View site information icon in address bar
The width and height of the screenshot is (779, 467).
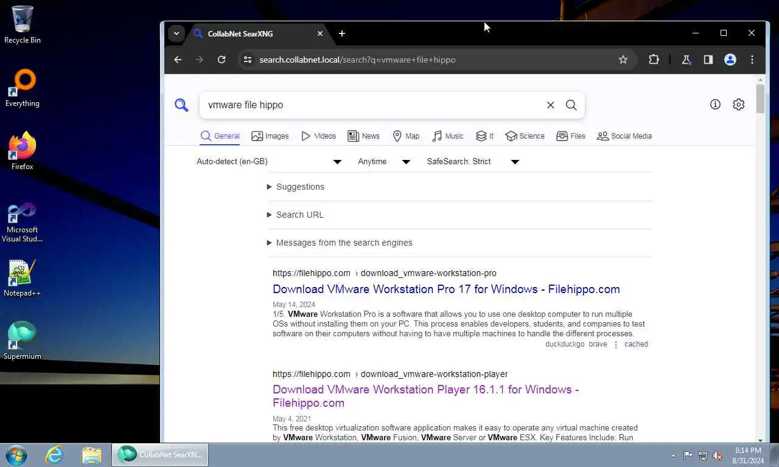point(247,60)
